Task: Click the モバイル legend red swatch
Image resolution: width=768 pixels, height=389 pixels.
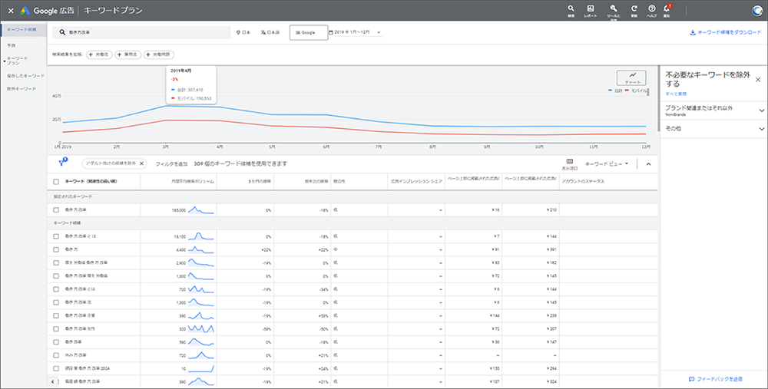Action: 627,91
